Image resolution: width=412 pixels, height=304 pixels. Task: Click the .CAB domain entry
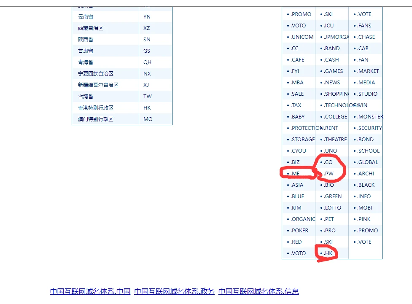point(363,48)
